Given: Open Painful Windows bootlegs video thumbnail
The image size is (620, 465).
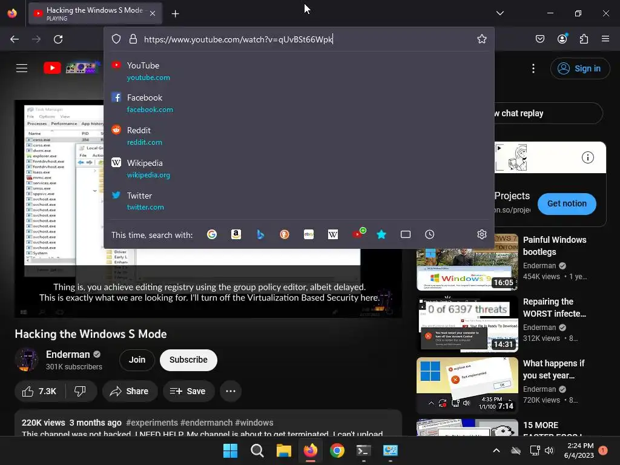Looking at the screenshot, I should (x=467, y=262).
